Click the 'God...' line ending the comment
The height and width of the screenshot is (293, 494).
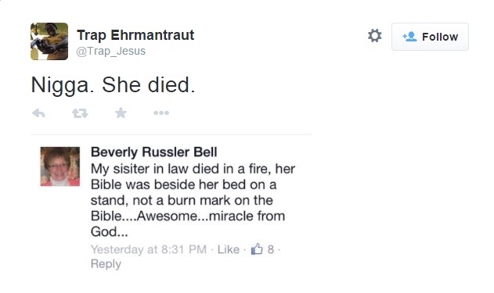click(x=109, y=232)
